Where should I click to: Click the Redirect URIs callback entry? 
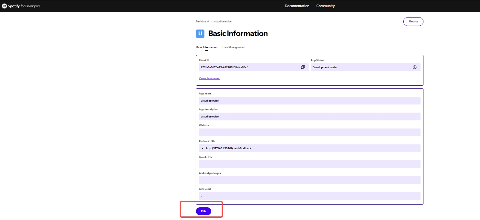coord(228,148)
